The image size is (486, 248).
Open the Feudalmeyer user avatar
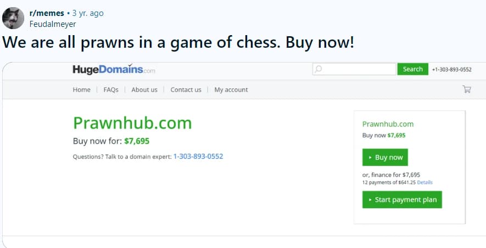[13, 18]
